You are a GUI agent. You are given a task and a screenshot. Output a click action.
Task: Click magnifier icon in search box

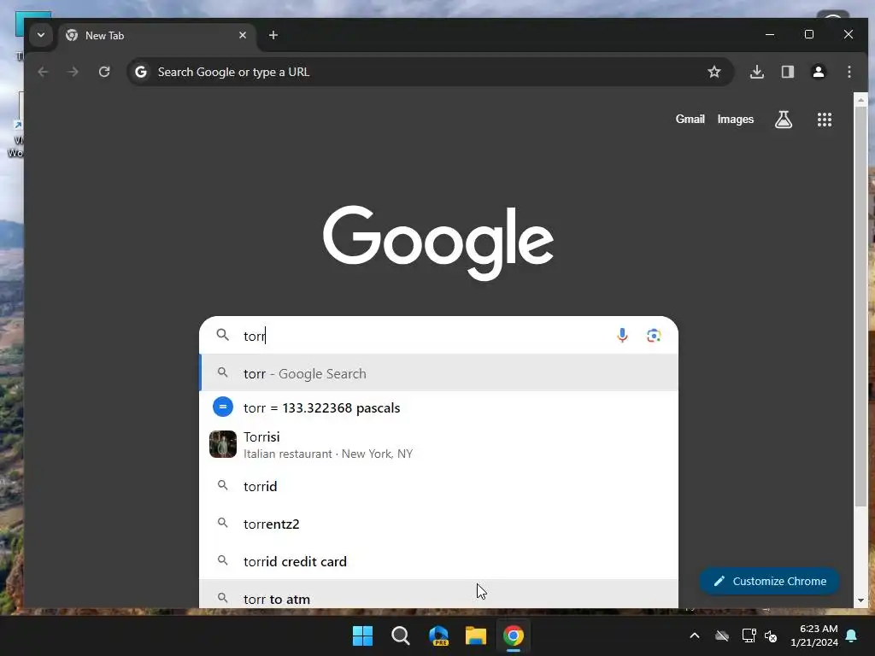223,335
